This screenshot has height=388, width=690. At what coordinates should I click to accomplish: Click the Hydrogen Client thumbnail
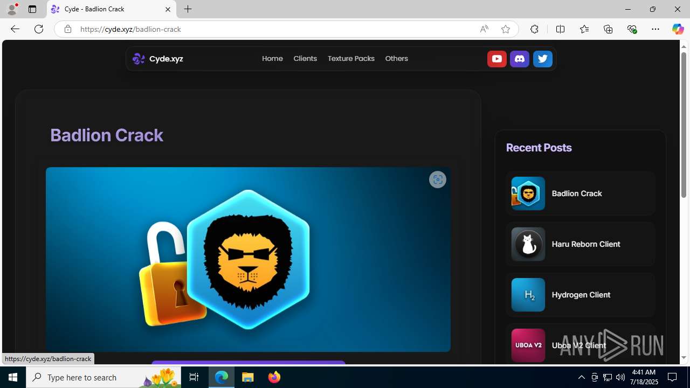[x=528, y=295]
